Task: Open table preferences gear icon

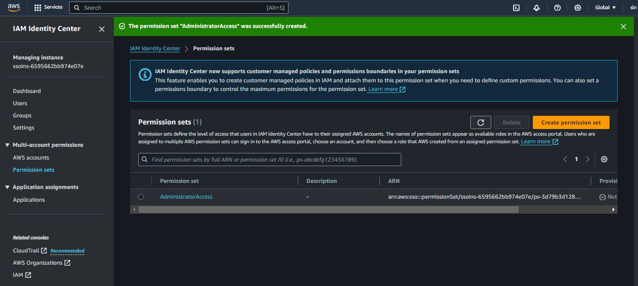Action: (604, 160)
